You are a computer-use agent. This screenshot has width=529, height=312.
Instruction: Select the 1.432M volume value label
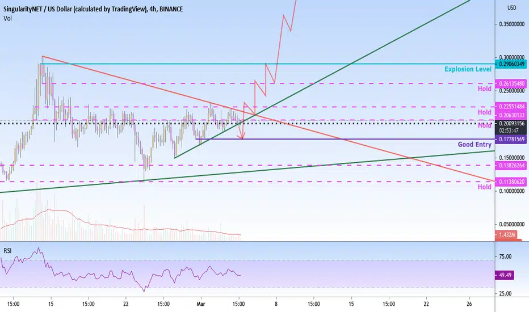(x=506, y=234)
